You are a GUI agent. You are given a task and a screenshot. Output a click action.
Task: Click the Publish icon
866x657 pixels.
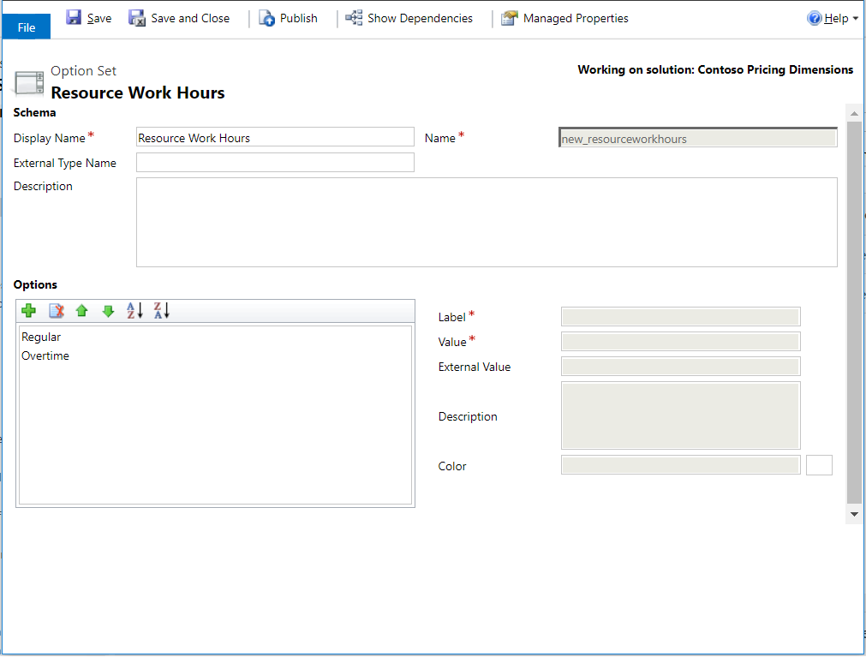[266, 18]
